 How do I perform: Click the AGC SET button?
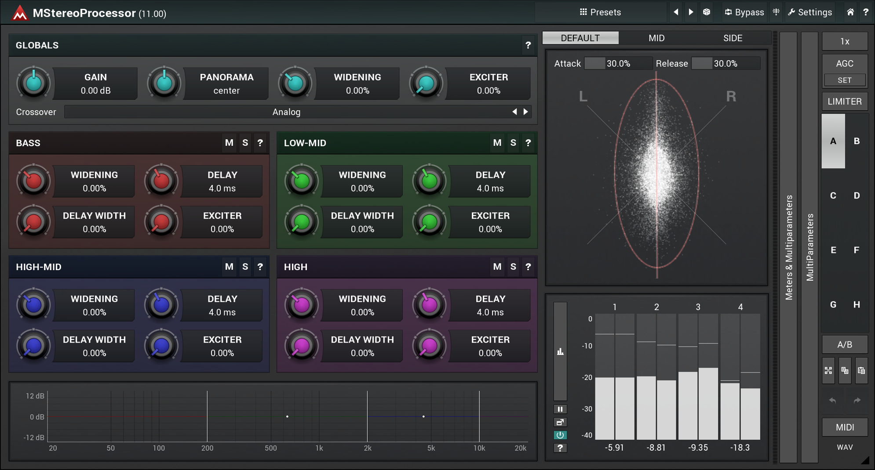(845, 80)
